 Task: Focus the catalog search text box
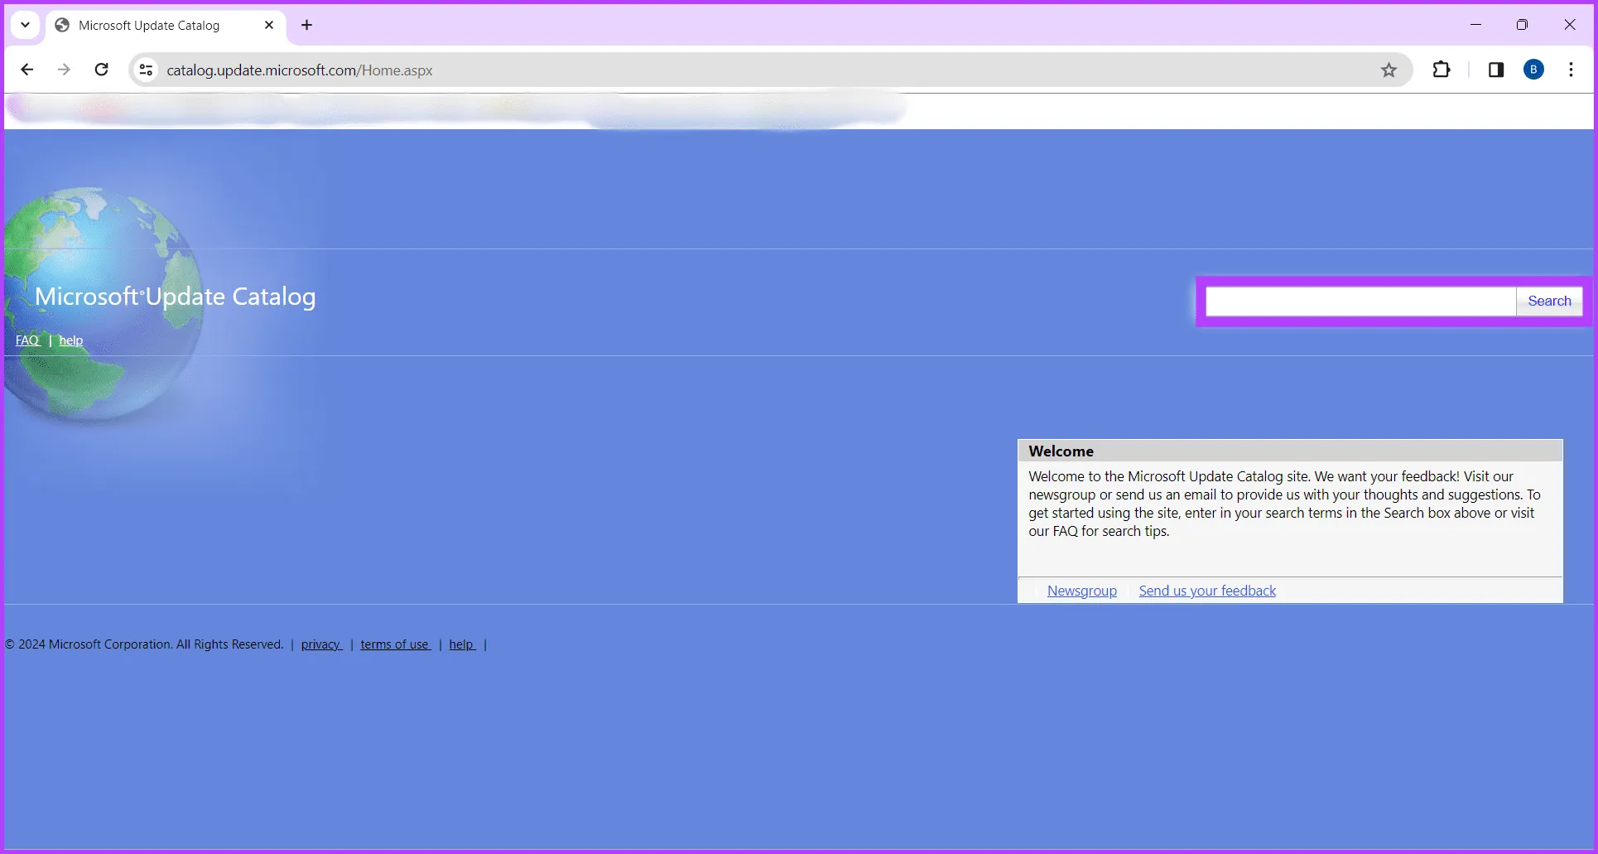click(x=1360, y=301)
